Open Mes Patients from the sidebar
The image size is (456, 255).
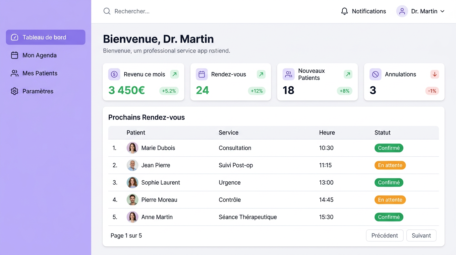46,73
